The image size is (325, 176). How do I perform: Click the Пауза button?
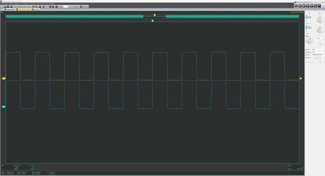point(319,13)
